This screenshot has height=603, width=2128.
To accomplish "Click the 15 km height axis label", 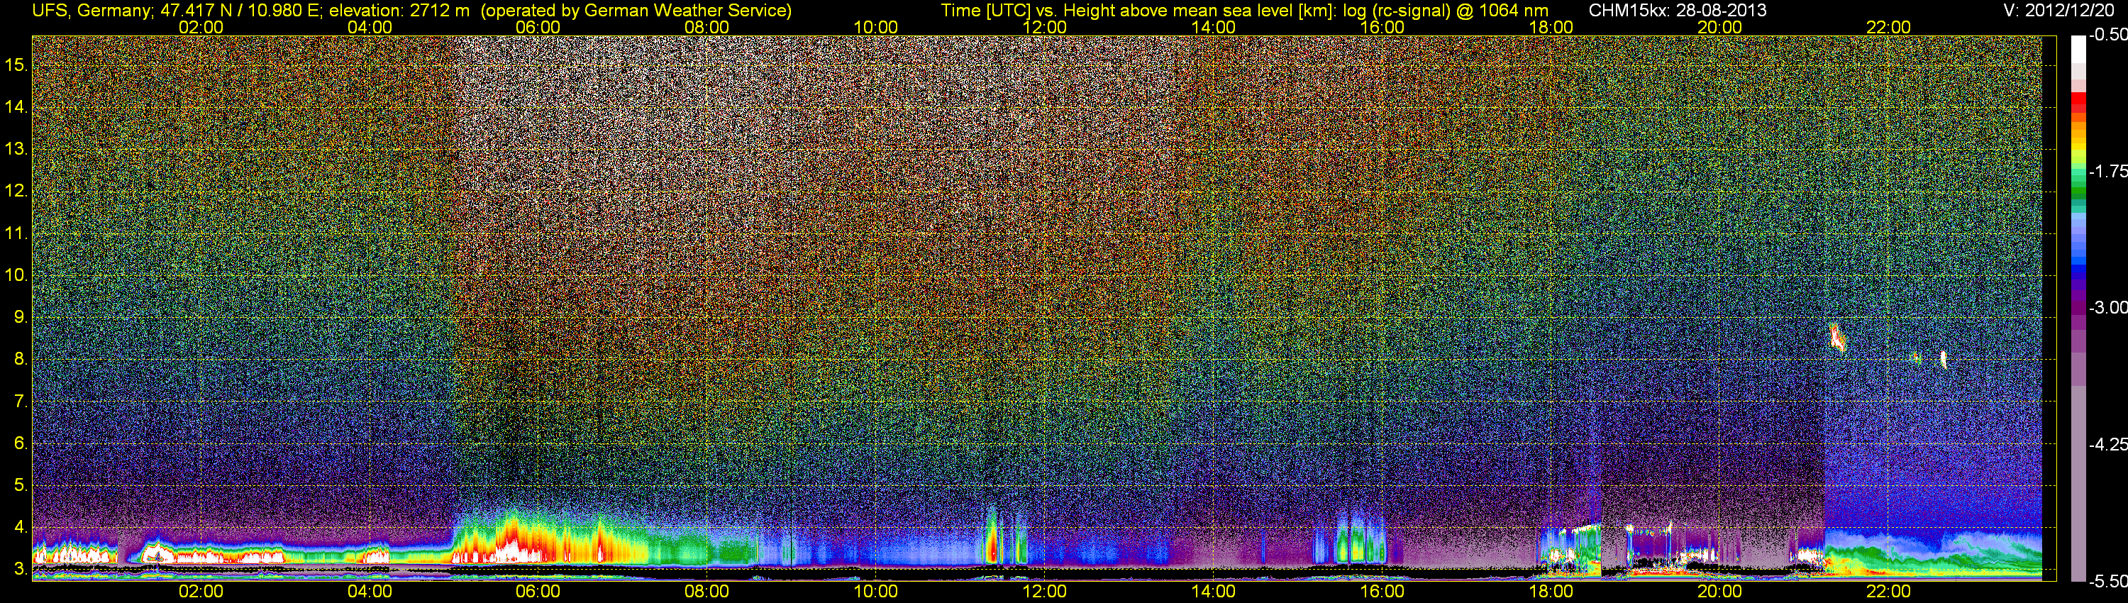I will tap(16, 65).
